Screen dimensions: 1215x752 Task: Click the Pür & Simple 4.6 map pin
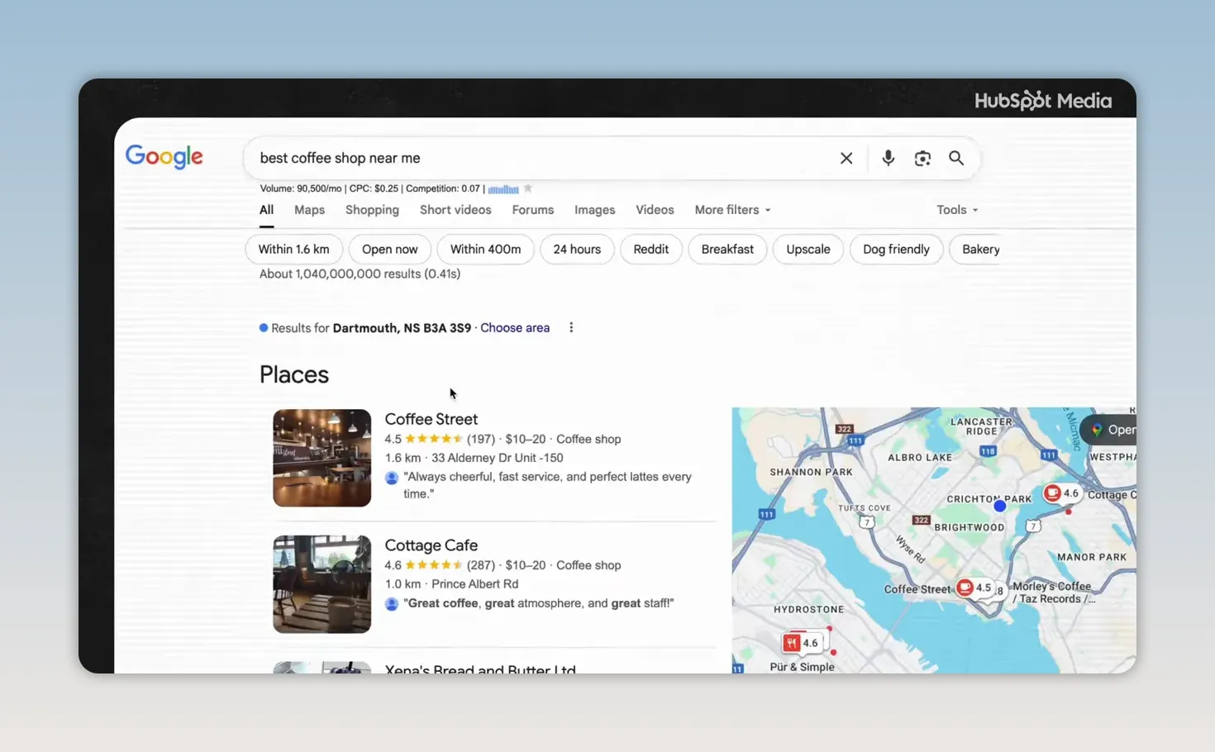801,642
